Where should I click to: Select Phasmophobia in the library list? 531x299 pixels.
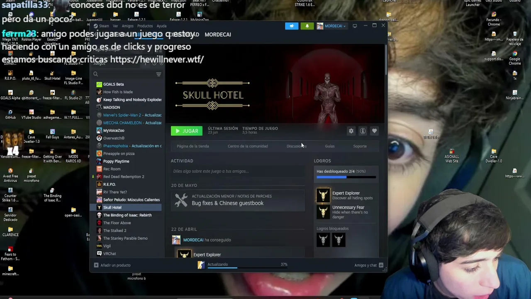pos(129,146)
